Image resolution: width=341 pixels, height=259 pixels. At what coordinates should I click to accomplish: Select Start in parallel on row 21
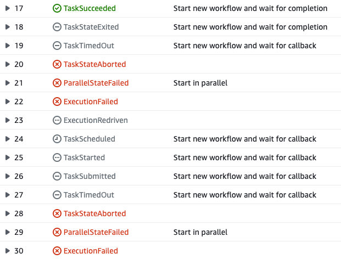pyautogui.click(x=200, y=83)
